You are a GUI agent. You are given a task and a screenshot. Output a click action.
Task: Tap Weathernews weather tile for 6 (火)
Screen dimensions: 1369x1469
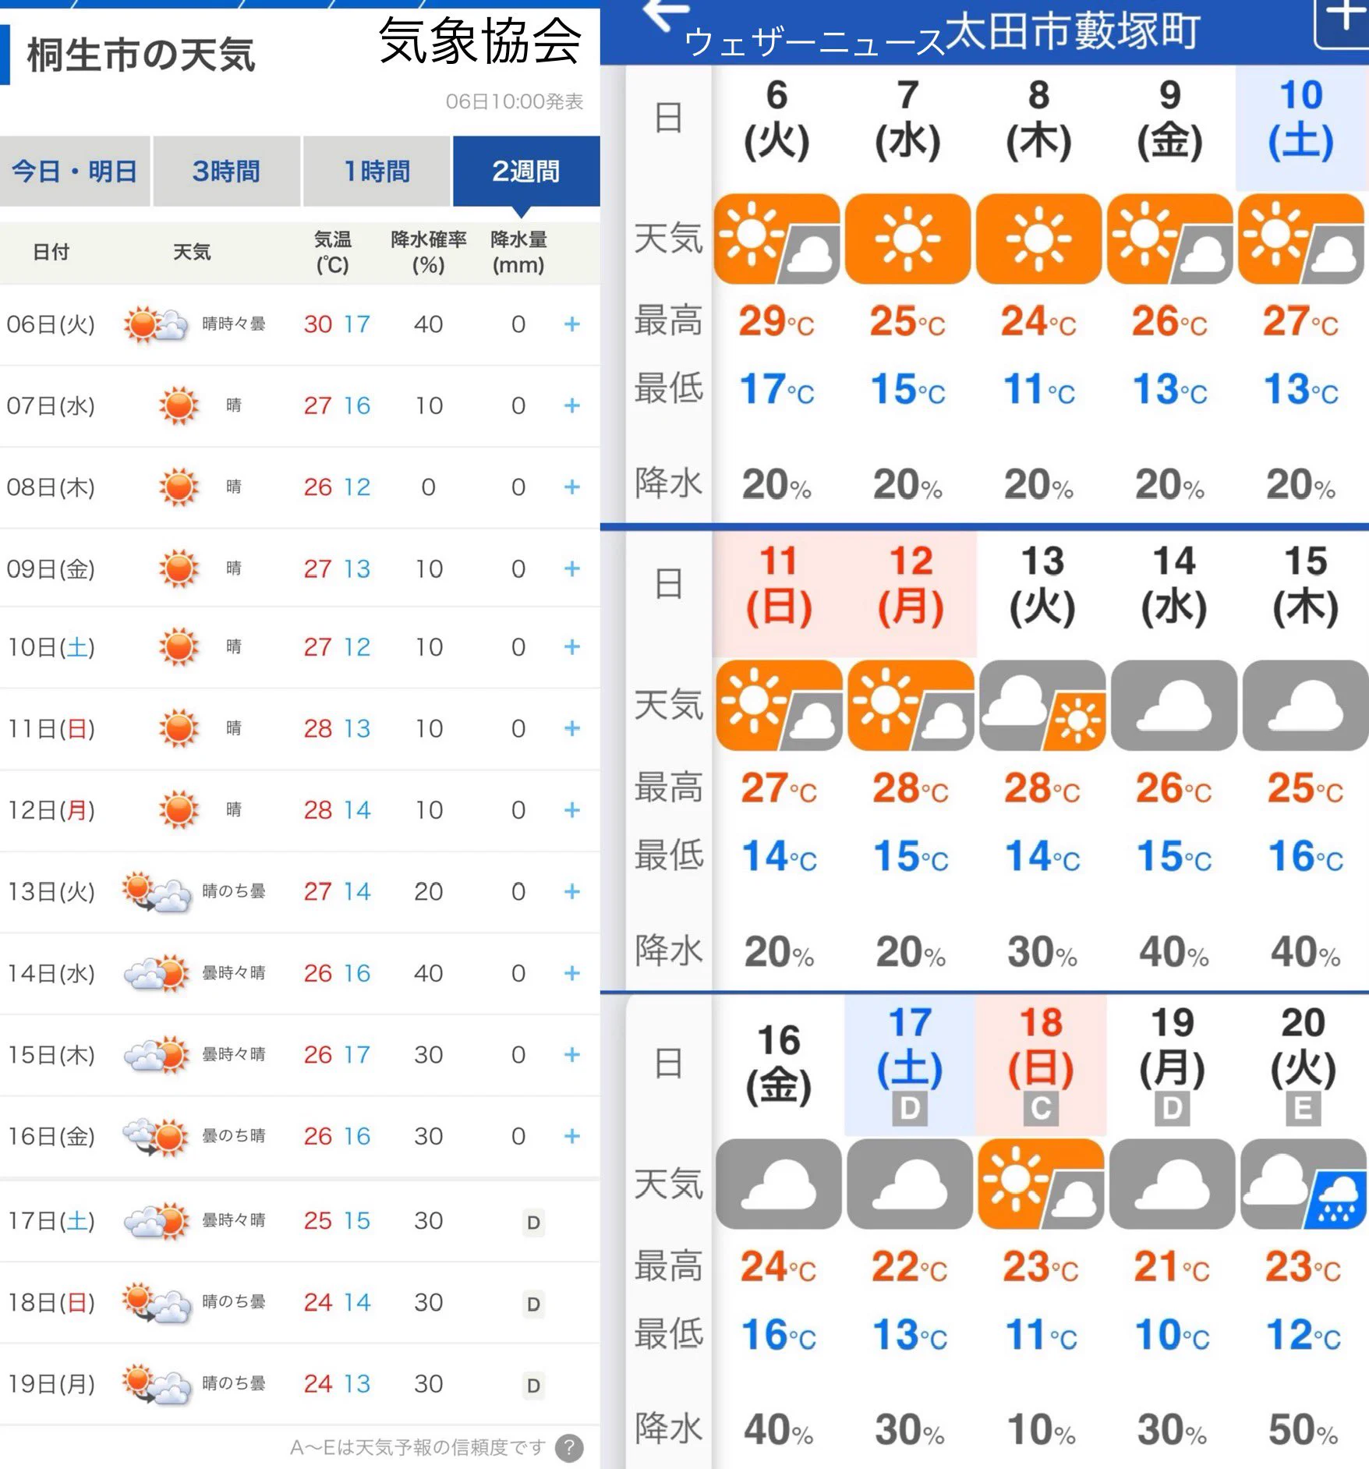[x=776, y=239]
